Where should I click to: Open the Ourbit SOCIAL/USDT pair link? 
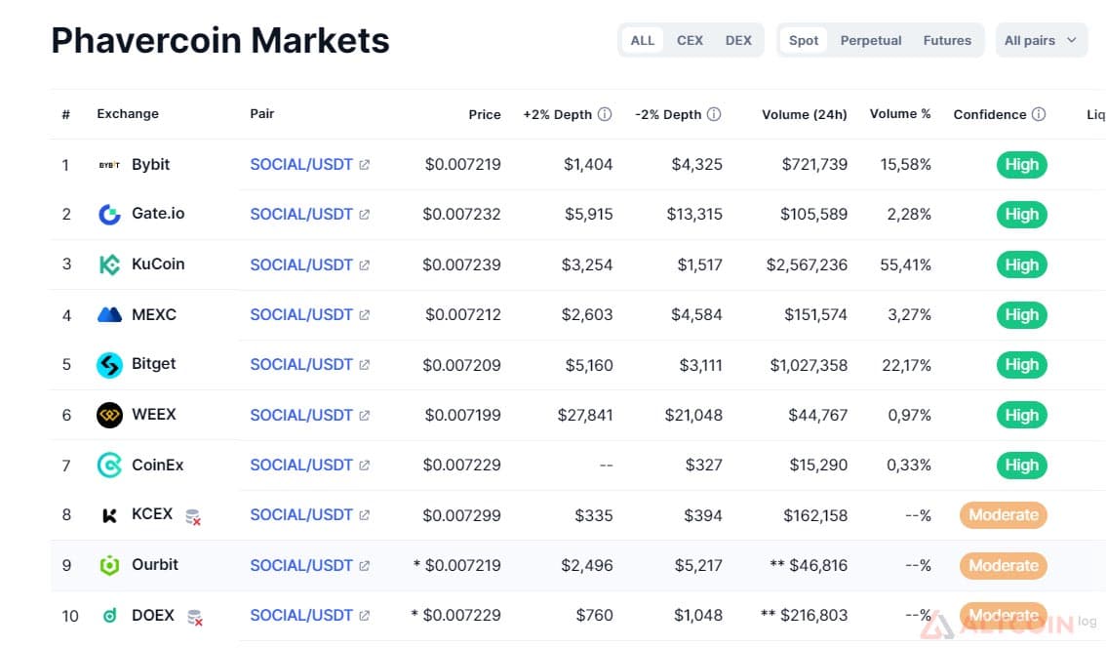point(301,565)
